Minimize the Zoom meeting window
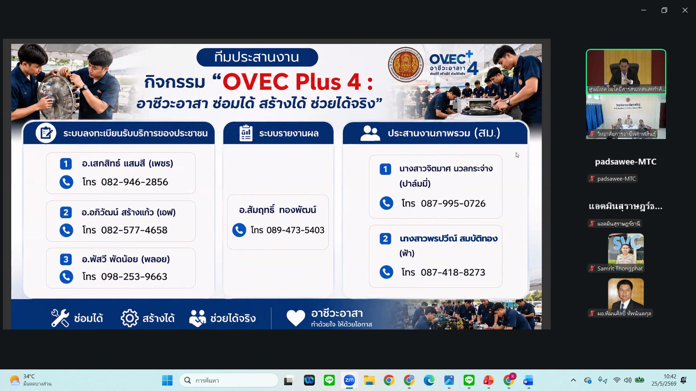The width and height of the screenshot is (696, 391). [643, 10]
